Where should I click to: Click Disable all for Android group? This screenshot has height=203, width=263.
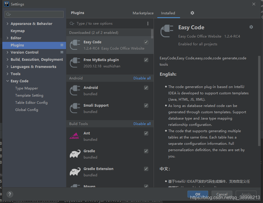click(142, 78)
